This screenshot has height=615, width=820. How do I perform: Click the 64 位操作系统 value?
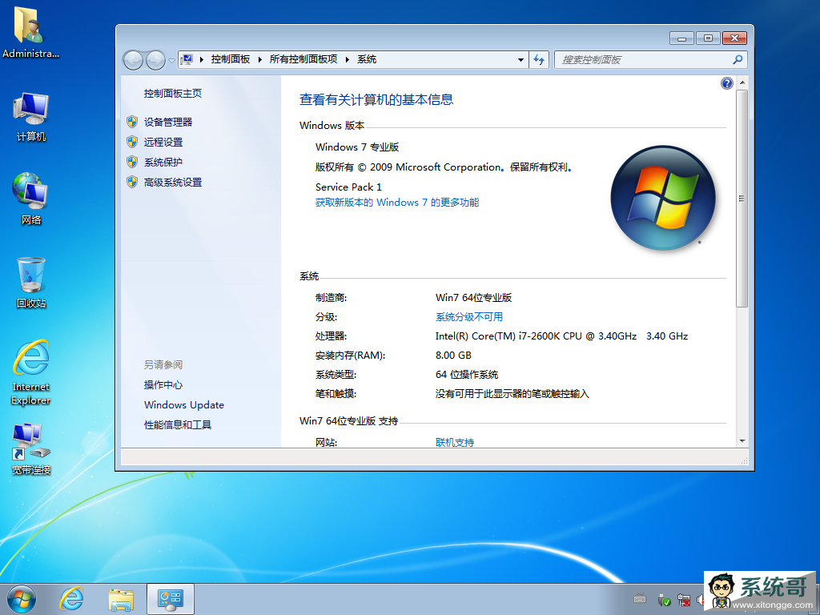467,375
